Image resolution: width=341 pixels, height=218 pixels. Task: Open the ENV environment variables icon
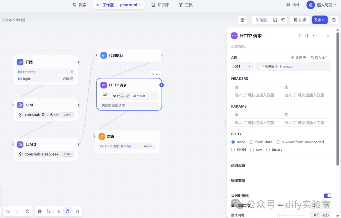pos(242,20)
